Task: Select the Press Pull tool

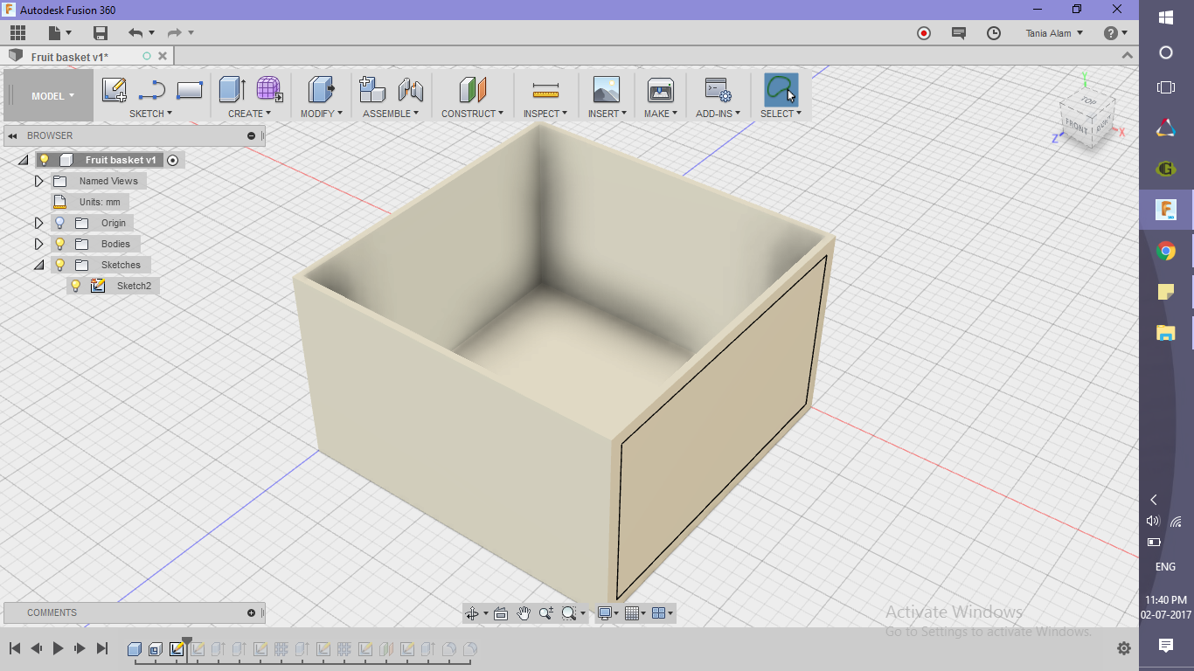Action: (x=321, y=90)
